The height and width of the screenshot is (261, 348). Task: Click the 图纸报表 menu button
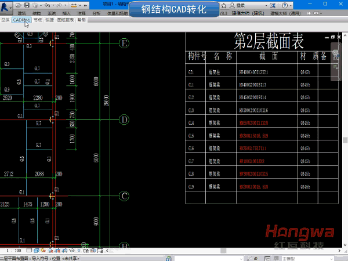click(x=66, y=20)
